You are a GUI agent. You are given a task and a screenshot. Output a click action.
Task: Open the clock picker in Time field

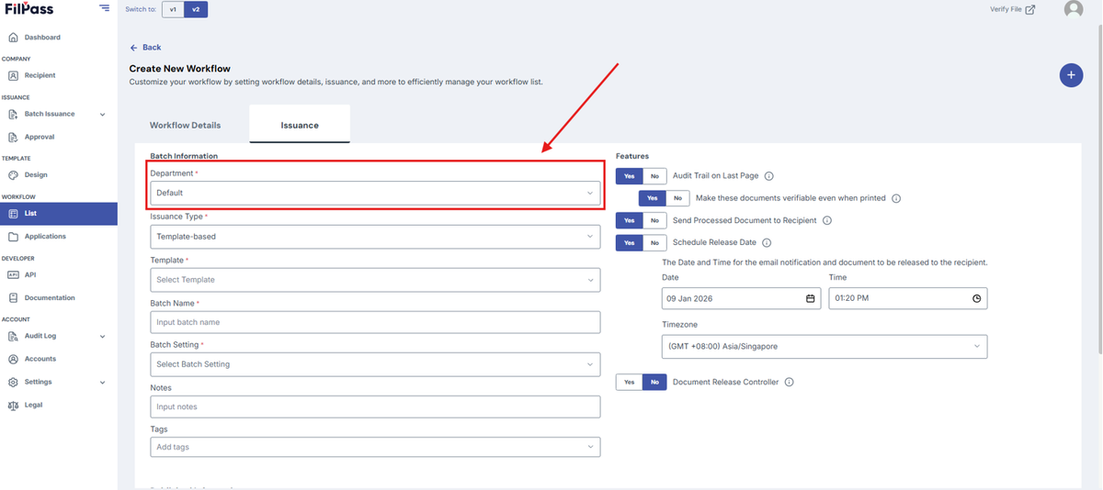[x=977, y=298]
